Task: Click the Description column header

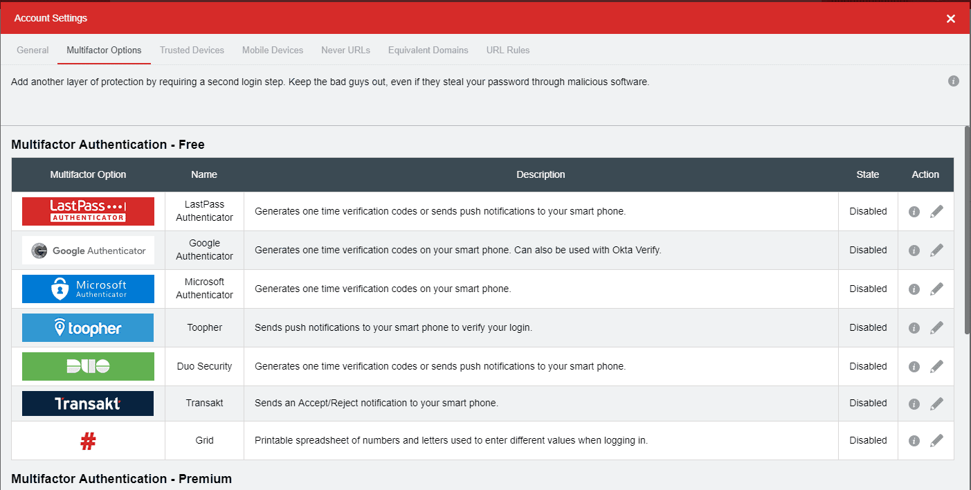Action: pos(541,174)
